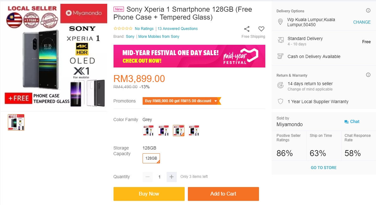Select the 128GB storage capacity option
376x205 pixels.
tap(151, 158)
